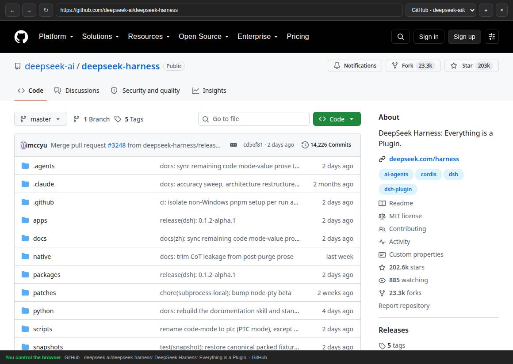This screenshot has height=364, width=513.
Task: Open the .agents folder
Action: (x=43, y=166)
